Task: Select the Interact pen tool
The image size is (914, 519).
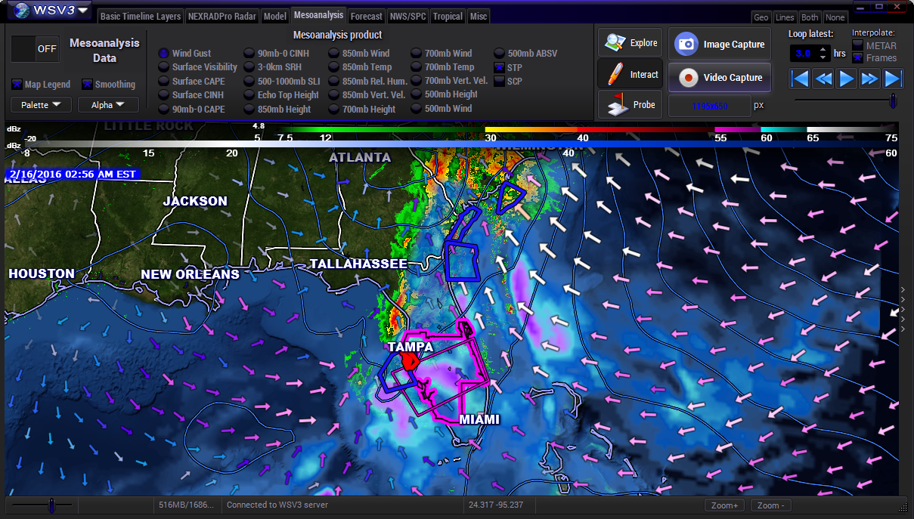Action: (x=630, y=74)
